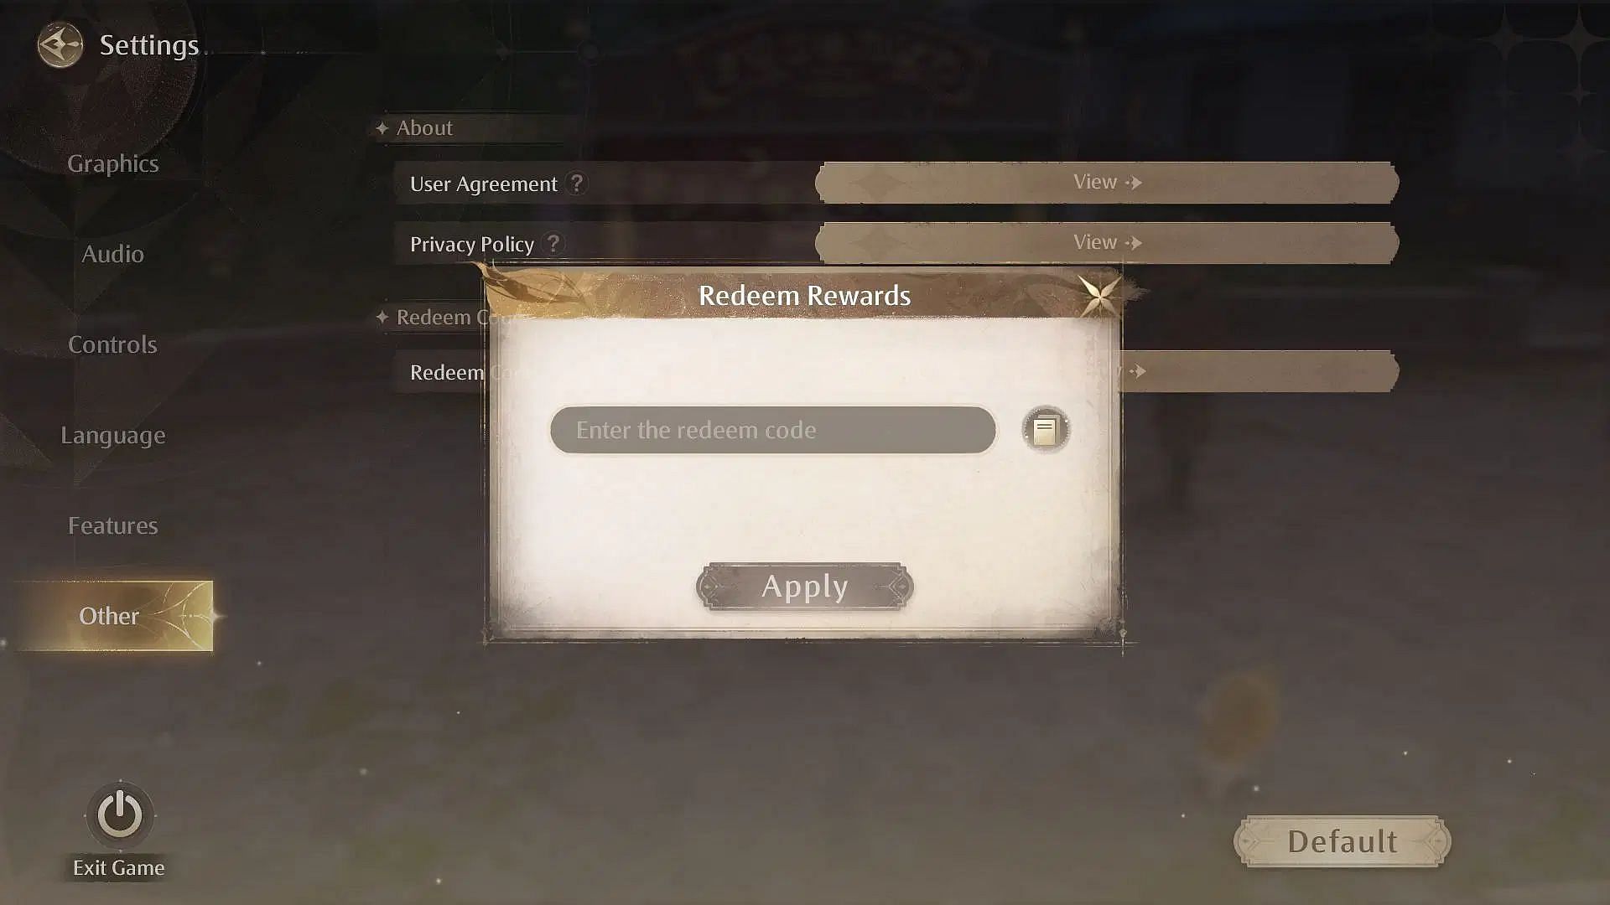
Task: Click the close X icon on Redeem Rewards
Action: point(1096,292)
